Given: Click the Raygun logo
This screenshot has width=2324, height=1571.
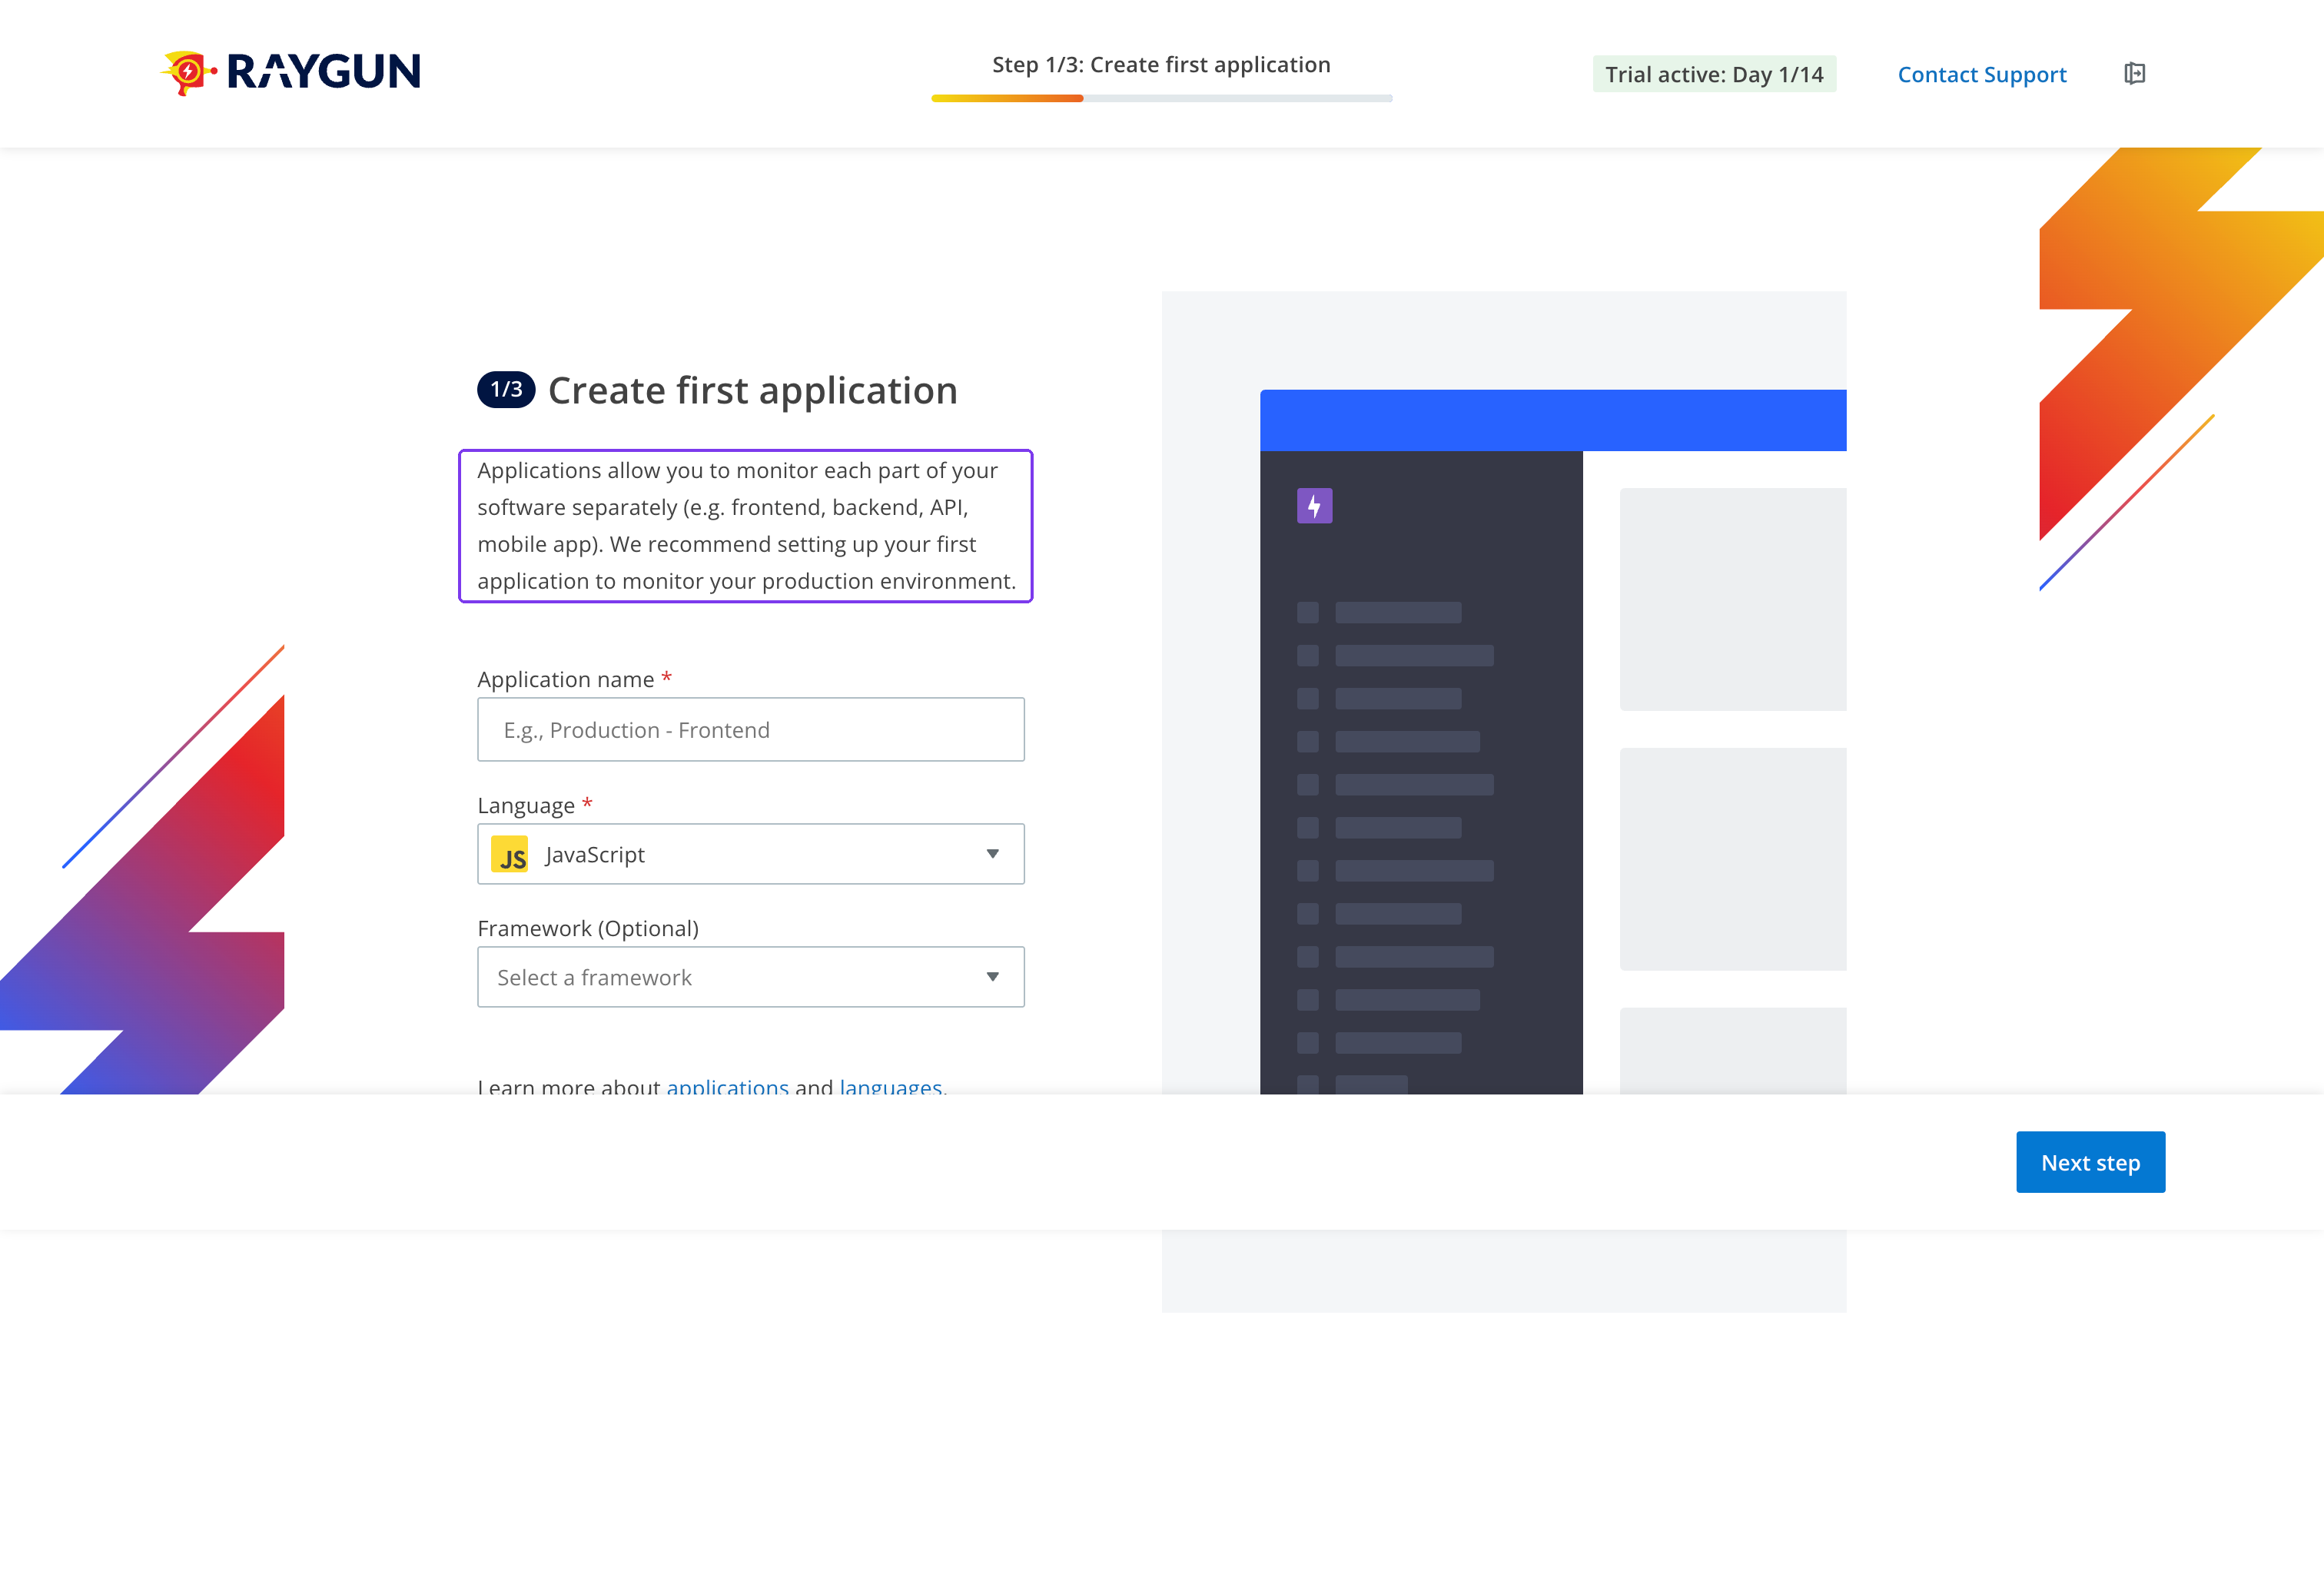Looking at the screenshot, I should (x=291, y=72).
